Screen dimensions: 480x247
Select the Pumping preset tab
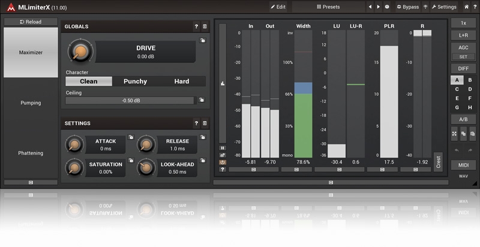[x=31, y=103]
